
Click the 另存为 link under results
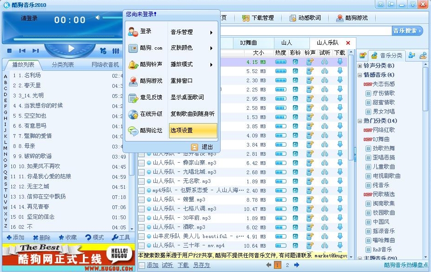(202, 265)
